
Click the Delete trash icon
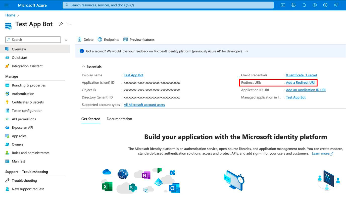tap(79, 39)
